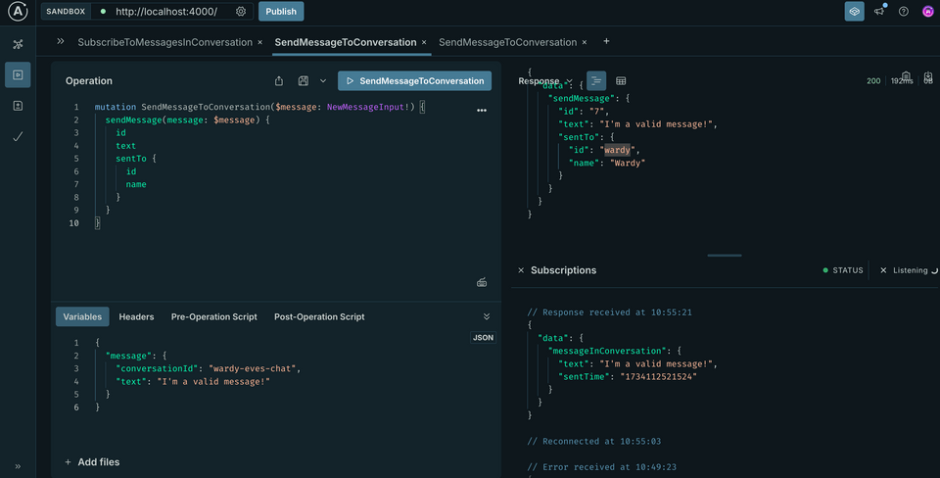Switch response to JSON view
The height and width of the screenshot is (478, 940).
click(596, 81)
